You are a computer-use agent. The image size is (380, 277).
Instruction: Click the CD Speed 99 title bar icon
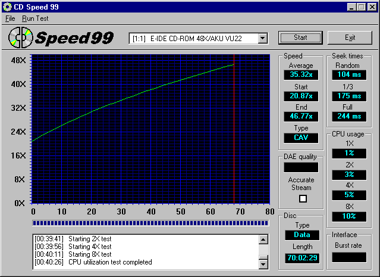[x=7, y=7]
